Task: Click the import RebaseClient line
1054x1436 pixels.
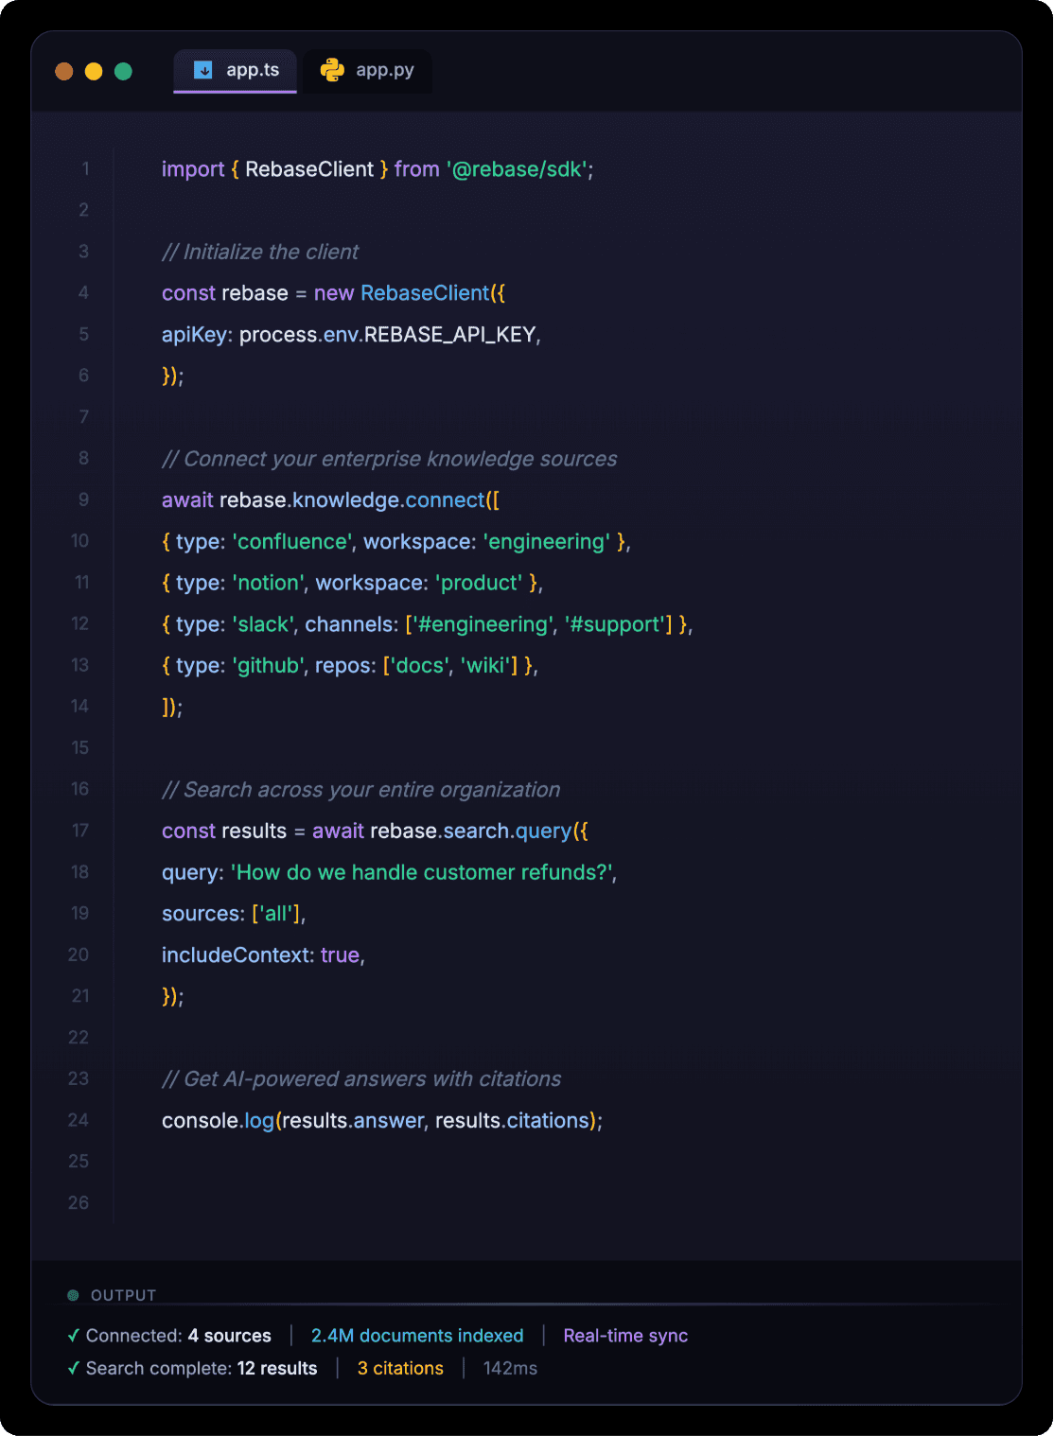Action: tap(378, 169)
